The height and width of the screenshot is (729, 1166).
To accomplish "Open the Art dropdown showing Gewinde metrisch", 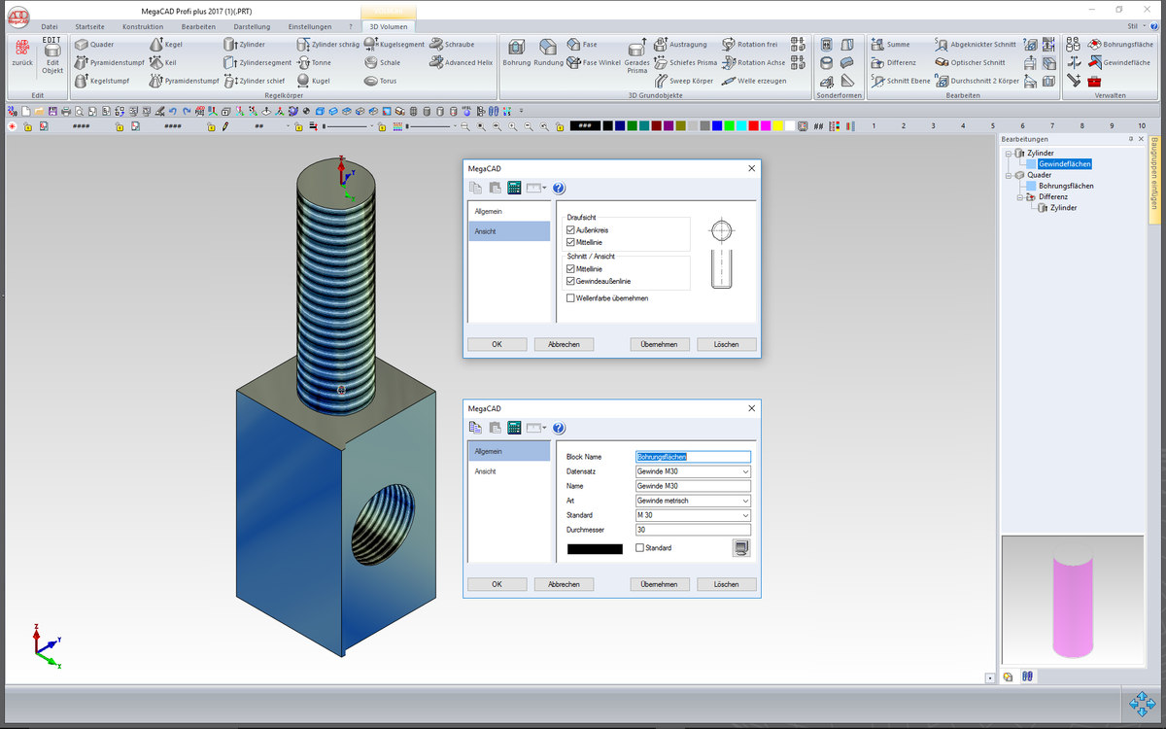I will [745, 501].
